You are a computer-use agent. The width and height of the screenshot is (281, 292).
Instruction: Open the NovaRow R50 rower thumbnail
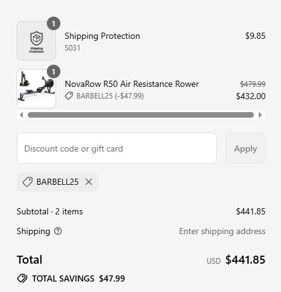coord(36,89)
